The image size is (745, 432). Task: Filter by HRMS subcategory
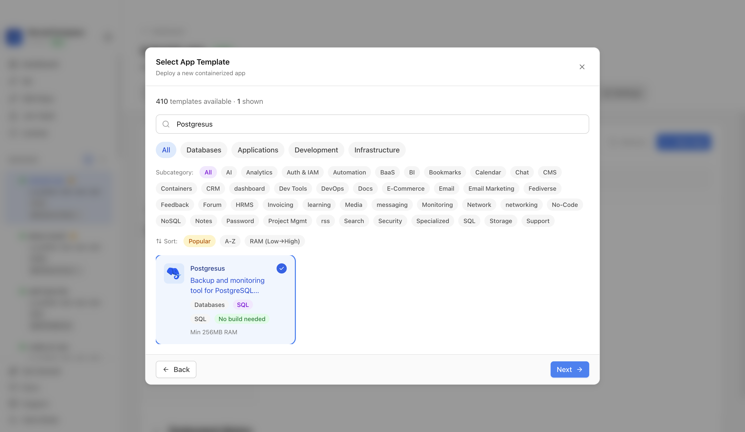(x=244, y=205)
